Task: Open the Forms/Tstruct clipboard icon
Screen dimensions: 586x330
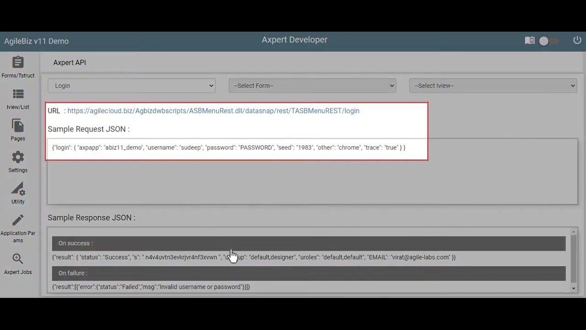Action: [x=18, y=62]
